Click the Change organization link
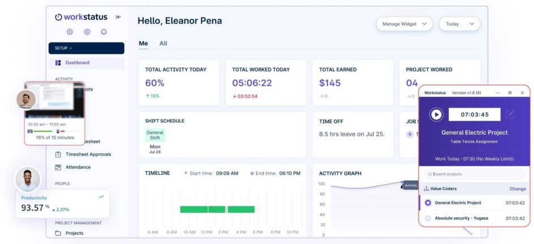This screenshot has width=534, height=244. click(518, 189)
